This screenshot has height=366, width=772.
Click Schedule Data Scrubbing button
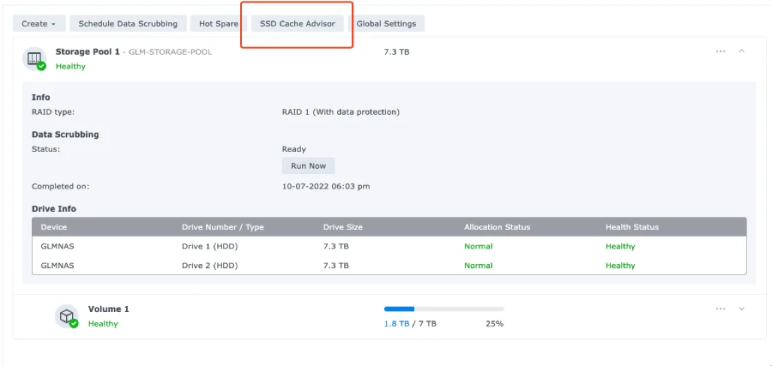point(128,24)
